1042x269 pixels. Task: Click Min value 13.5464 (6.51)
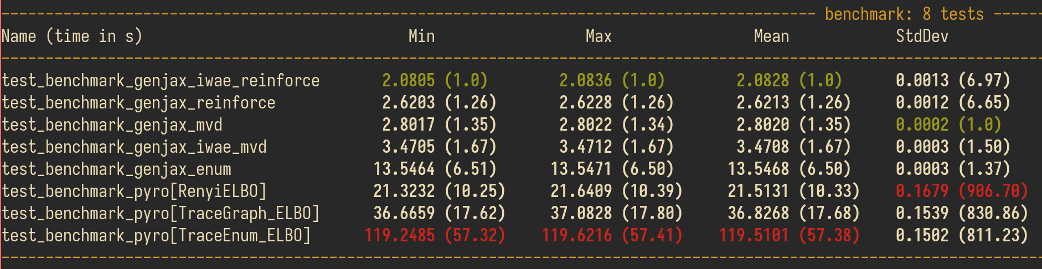coord(435,169)
